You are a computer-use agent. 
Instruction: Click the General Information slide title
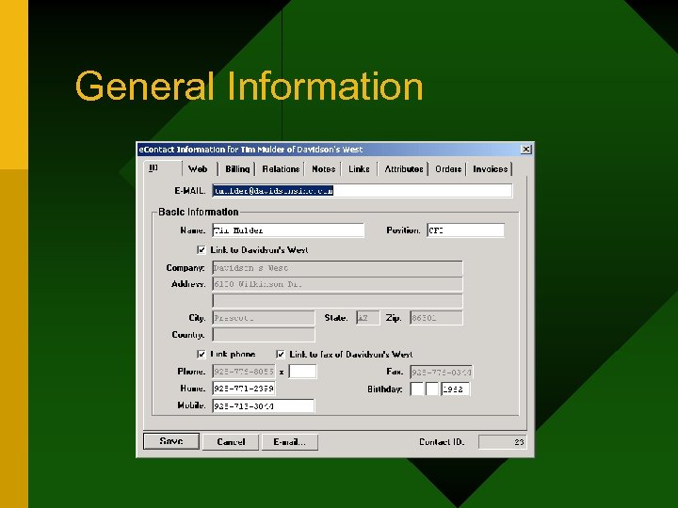click(249, 86)
